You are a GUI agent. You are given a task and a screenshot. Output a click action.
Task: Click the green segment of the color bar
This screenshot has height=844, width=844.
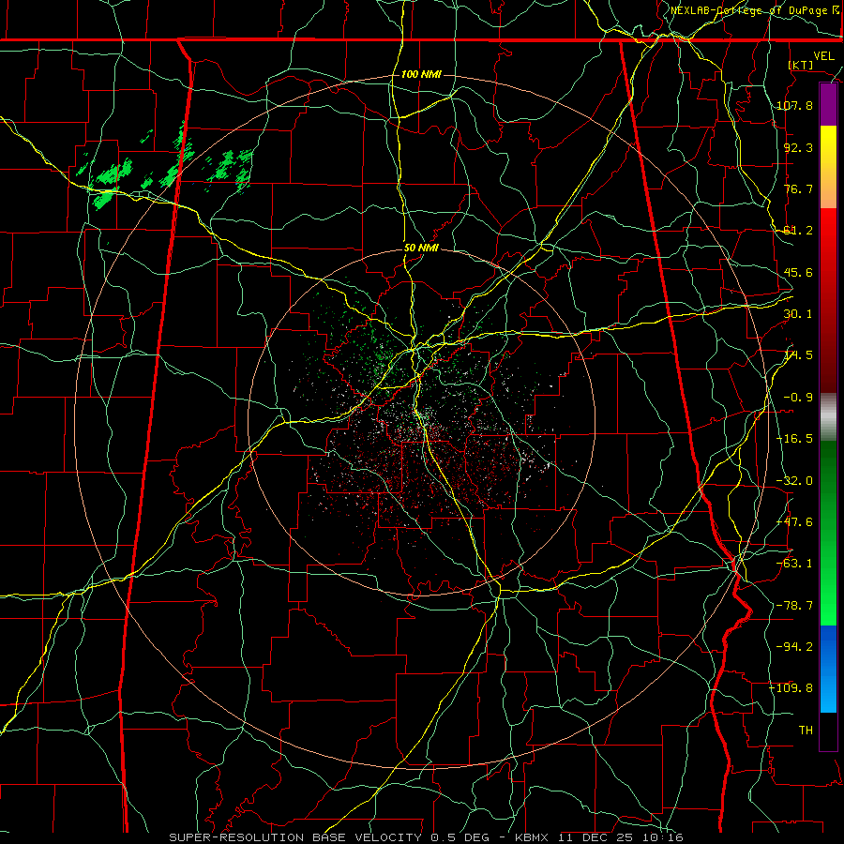[828, 533]
